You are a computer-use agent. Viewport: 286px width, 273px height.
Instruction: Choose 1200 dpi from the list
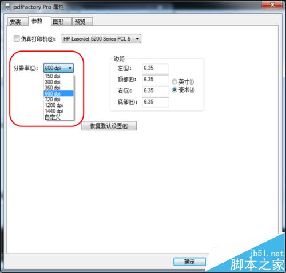58,105
